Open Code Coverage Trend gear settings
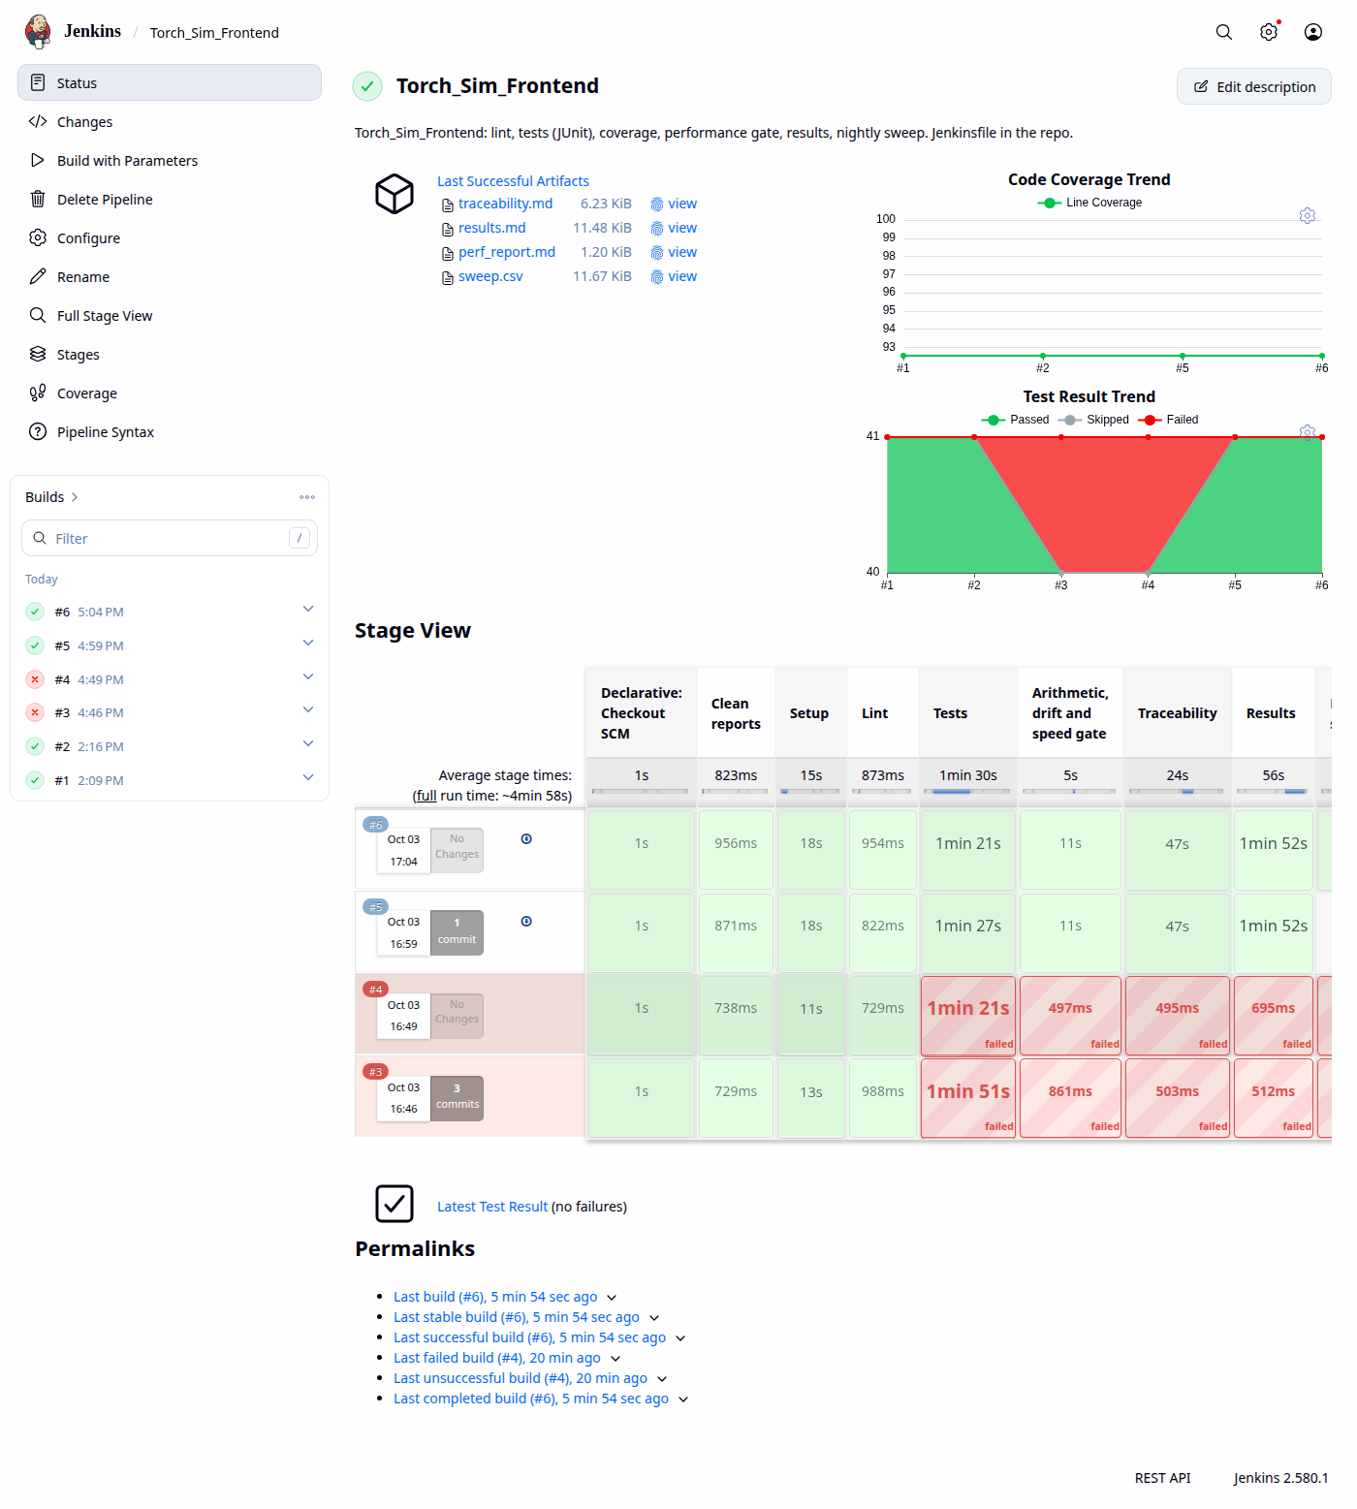The width and height of the screenshot is (1357, 1509). point(1308,215)
